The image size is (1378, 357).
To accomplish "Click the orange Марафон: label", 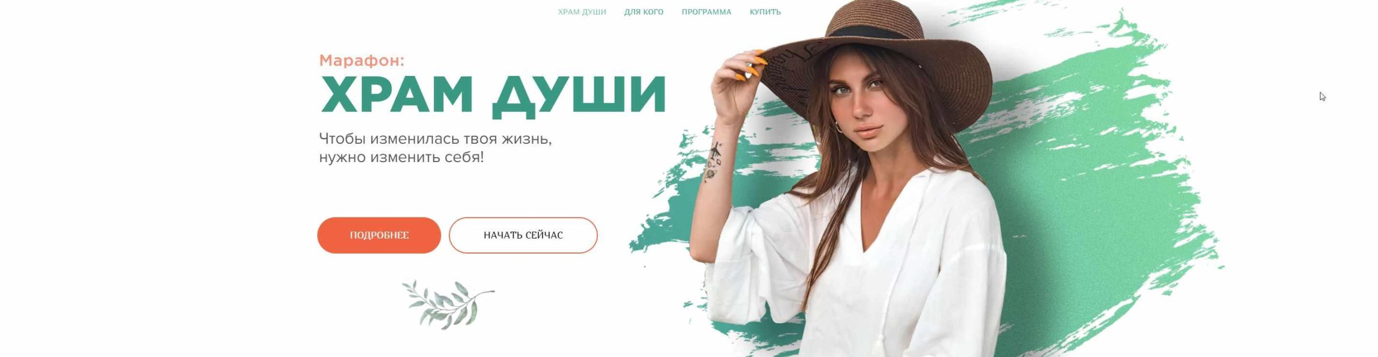I will pos(362,60).
